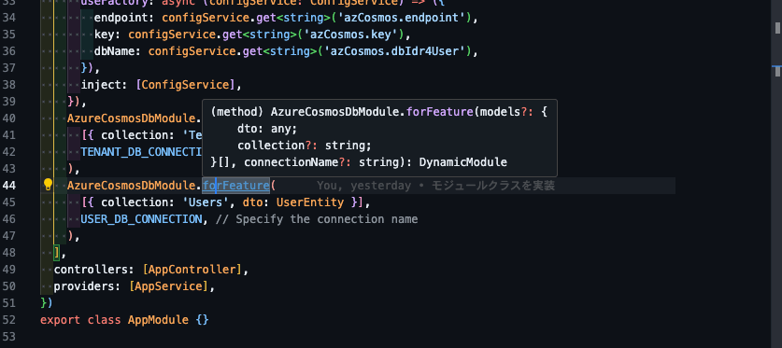Image resolution: width=782 pixels, height=348 pixels.
Task: Click 'azCosmos.endpoint' string on line 34
Action: point(402,18)
